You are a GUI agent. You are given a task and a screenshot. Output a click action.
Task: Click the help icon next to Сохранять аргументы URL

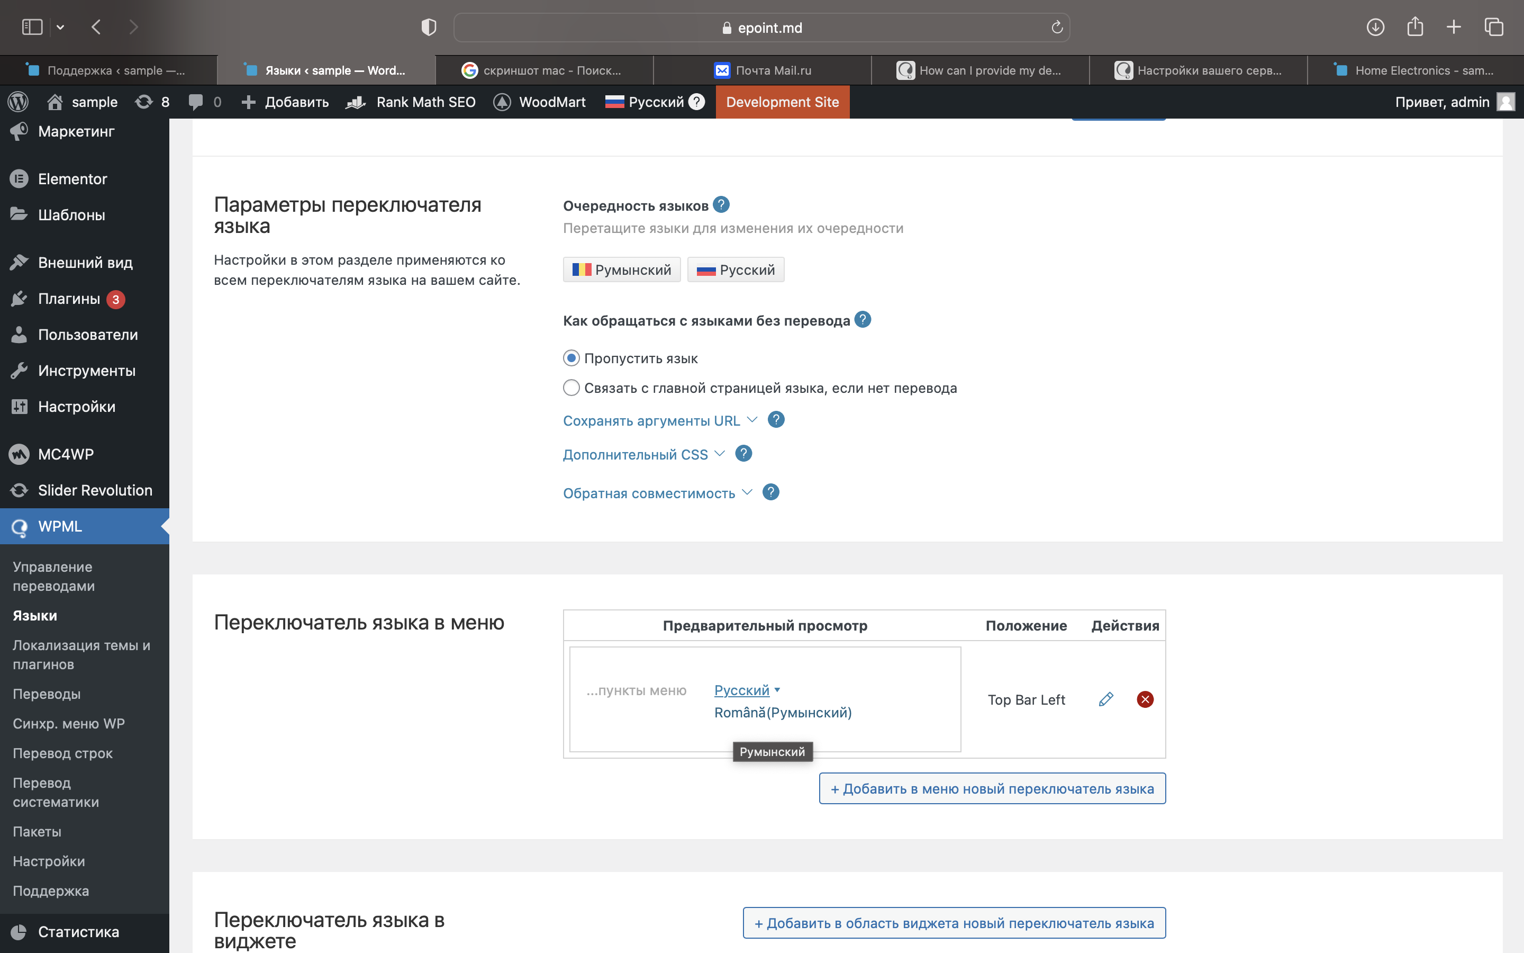776,420
